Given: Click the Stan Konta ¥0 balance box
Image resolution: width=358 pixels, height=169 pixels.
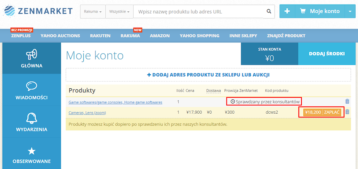Looking at the screenshot, I should click(269, 54).
